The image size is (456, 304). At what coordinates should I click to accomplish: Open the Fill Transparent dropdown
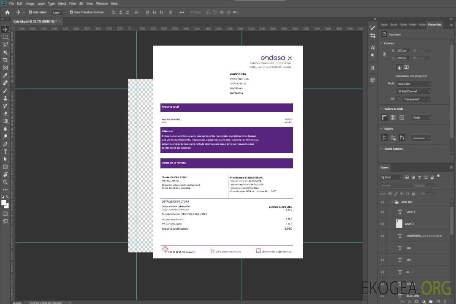tap(416, 99)
